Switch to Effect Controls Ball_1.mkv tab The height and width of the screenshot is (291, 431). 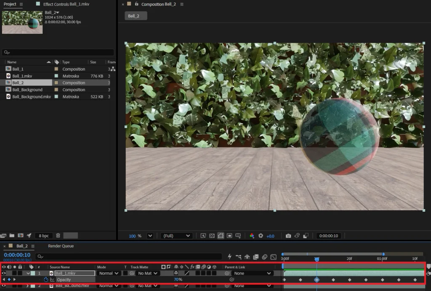pyautogui.click(x=66, y=4)
